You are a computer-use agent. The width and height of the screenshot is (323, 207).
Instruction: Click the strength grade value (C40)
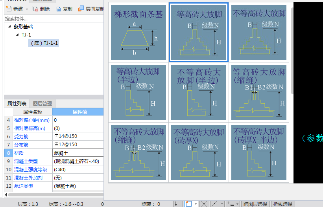[78, 169]
